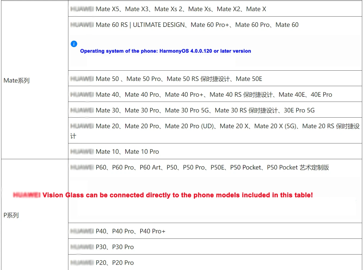Click the blue info icon above the HarmonyOS note
The height and width of the screenshot is (270, 363).
pyautogui.click(x=74, y=44)
